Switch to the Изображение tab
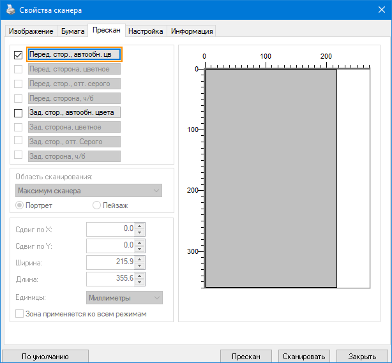The height and width of the screenshot is (363, 392). (31, 31)
